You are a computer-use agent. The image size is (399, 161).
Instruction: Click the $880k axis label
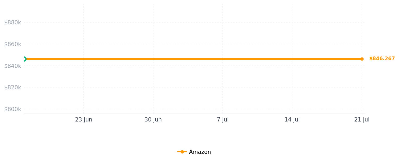tap(12, 23)
